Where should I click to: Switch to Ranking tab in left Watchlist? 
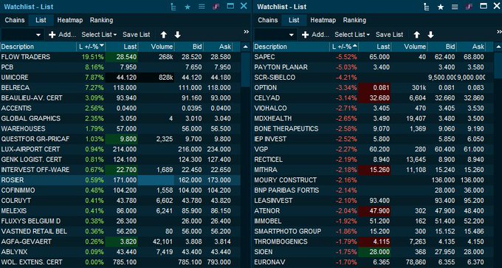(101, 20)
